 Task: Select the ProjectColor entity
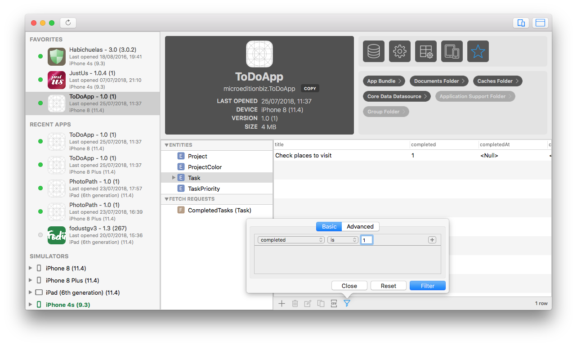pyautogui.click(x=205, y=167)
